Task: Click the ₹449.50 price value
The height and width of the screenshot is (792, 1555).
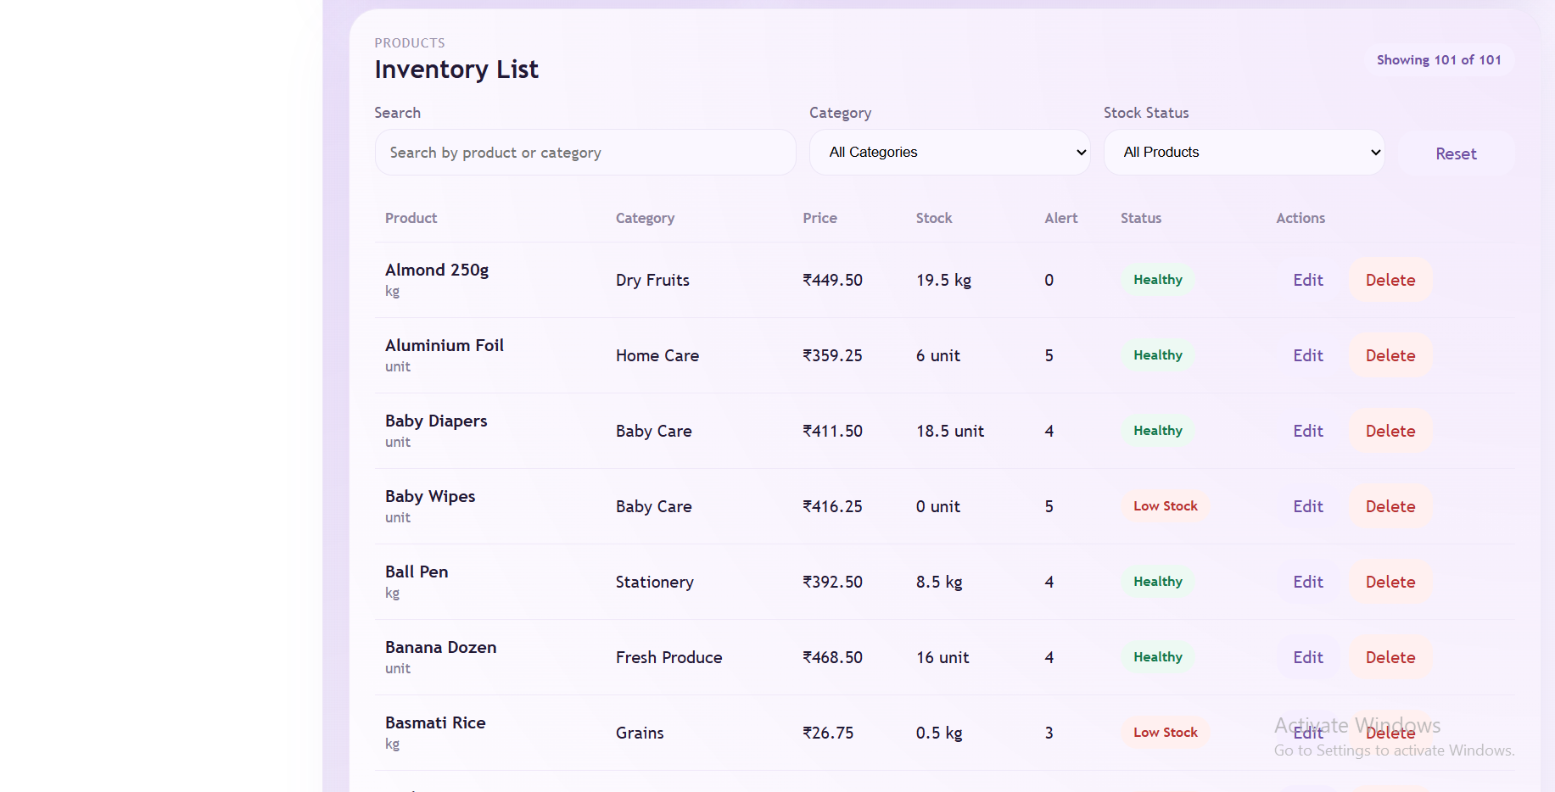Action: click(832, 280)
